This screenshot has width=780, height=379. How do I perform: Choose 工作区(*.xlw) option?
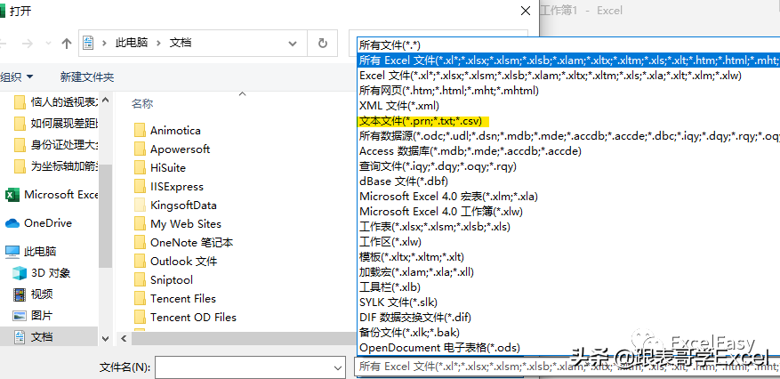click(x=568, y=242)
